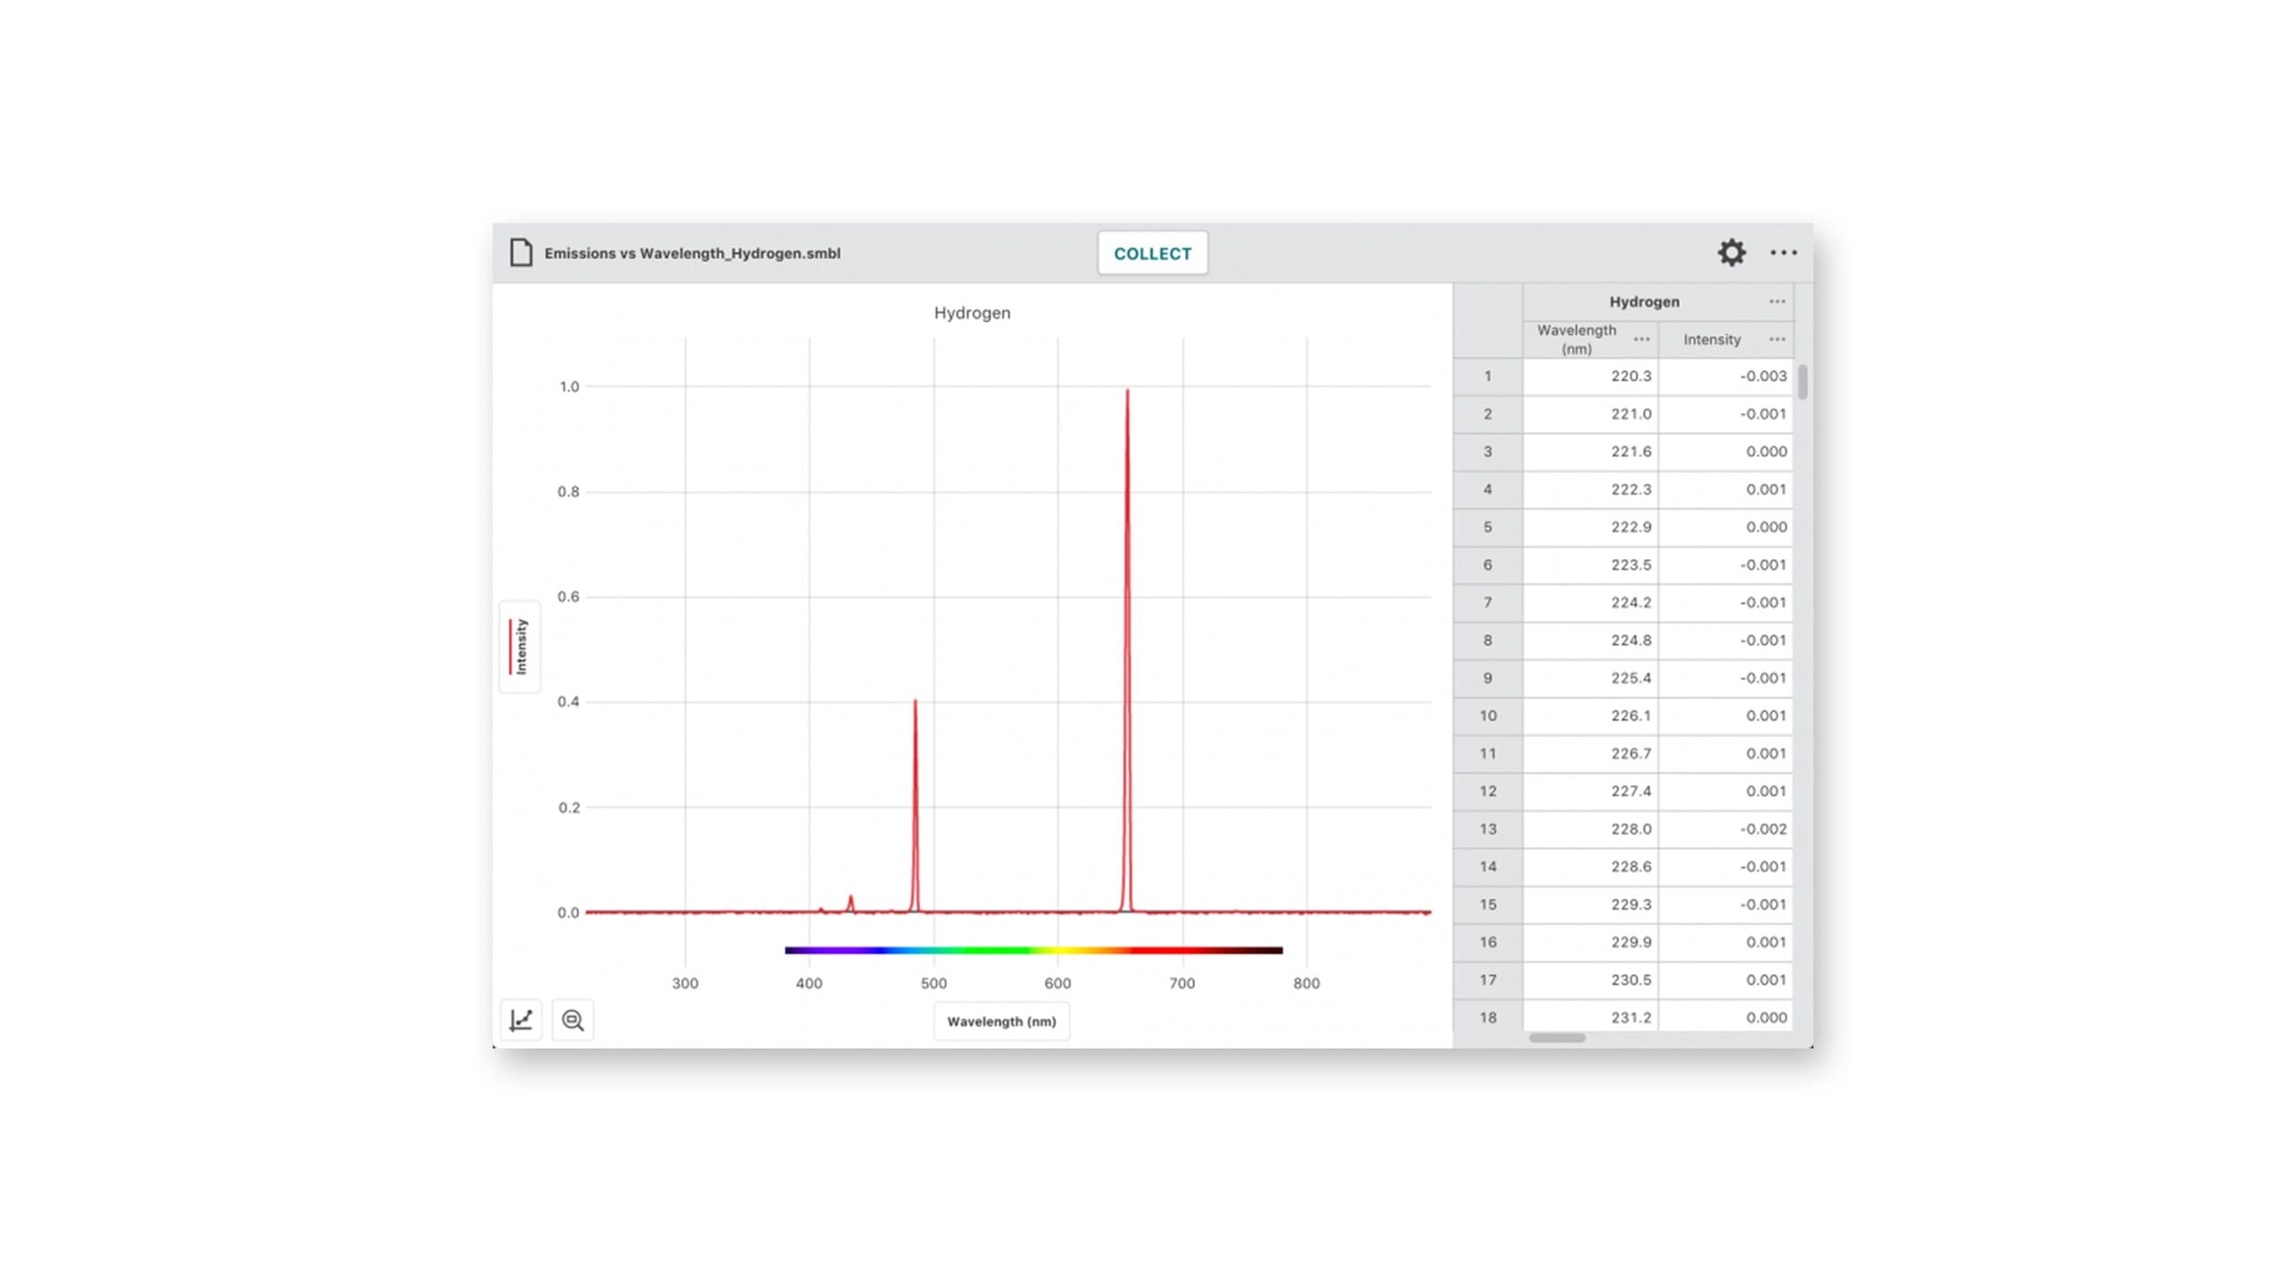Click the document icon beside the file name
The height and width of the screenshot is (1287, 2290).
[x=520, y=252]
